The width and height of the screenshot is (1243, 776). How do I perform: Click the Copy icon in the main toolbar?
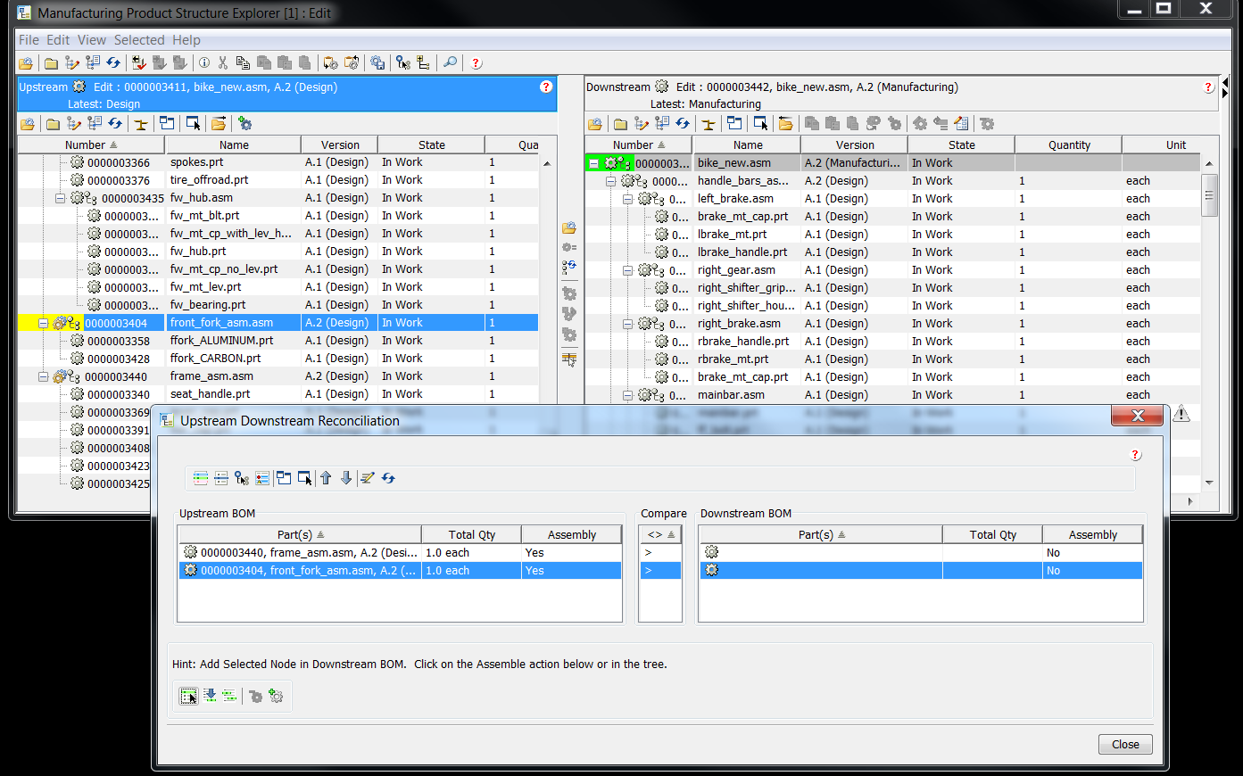coord(244,62)
